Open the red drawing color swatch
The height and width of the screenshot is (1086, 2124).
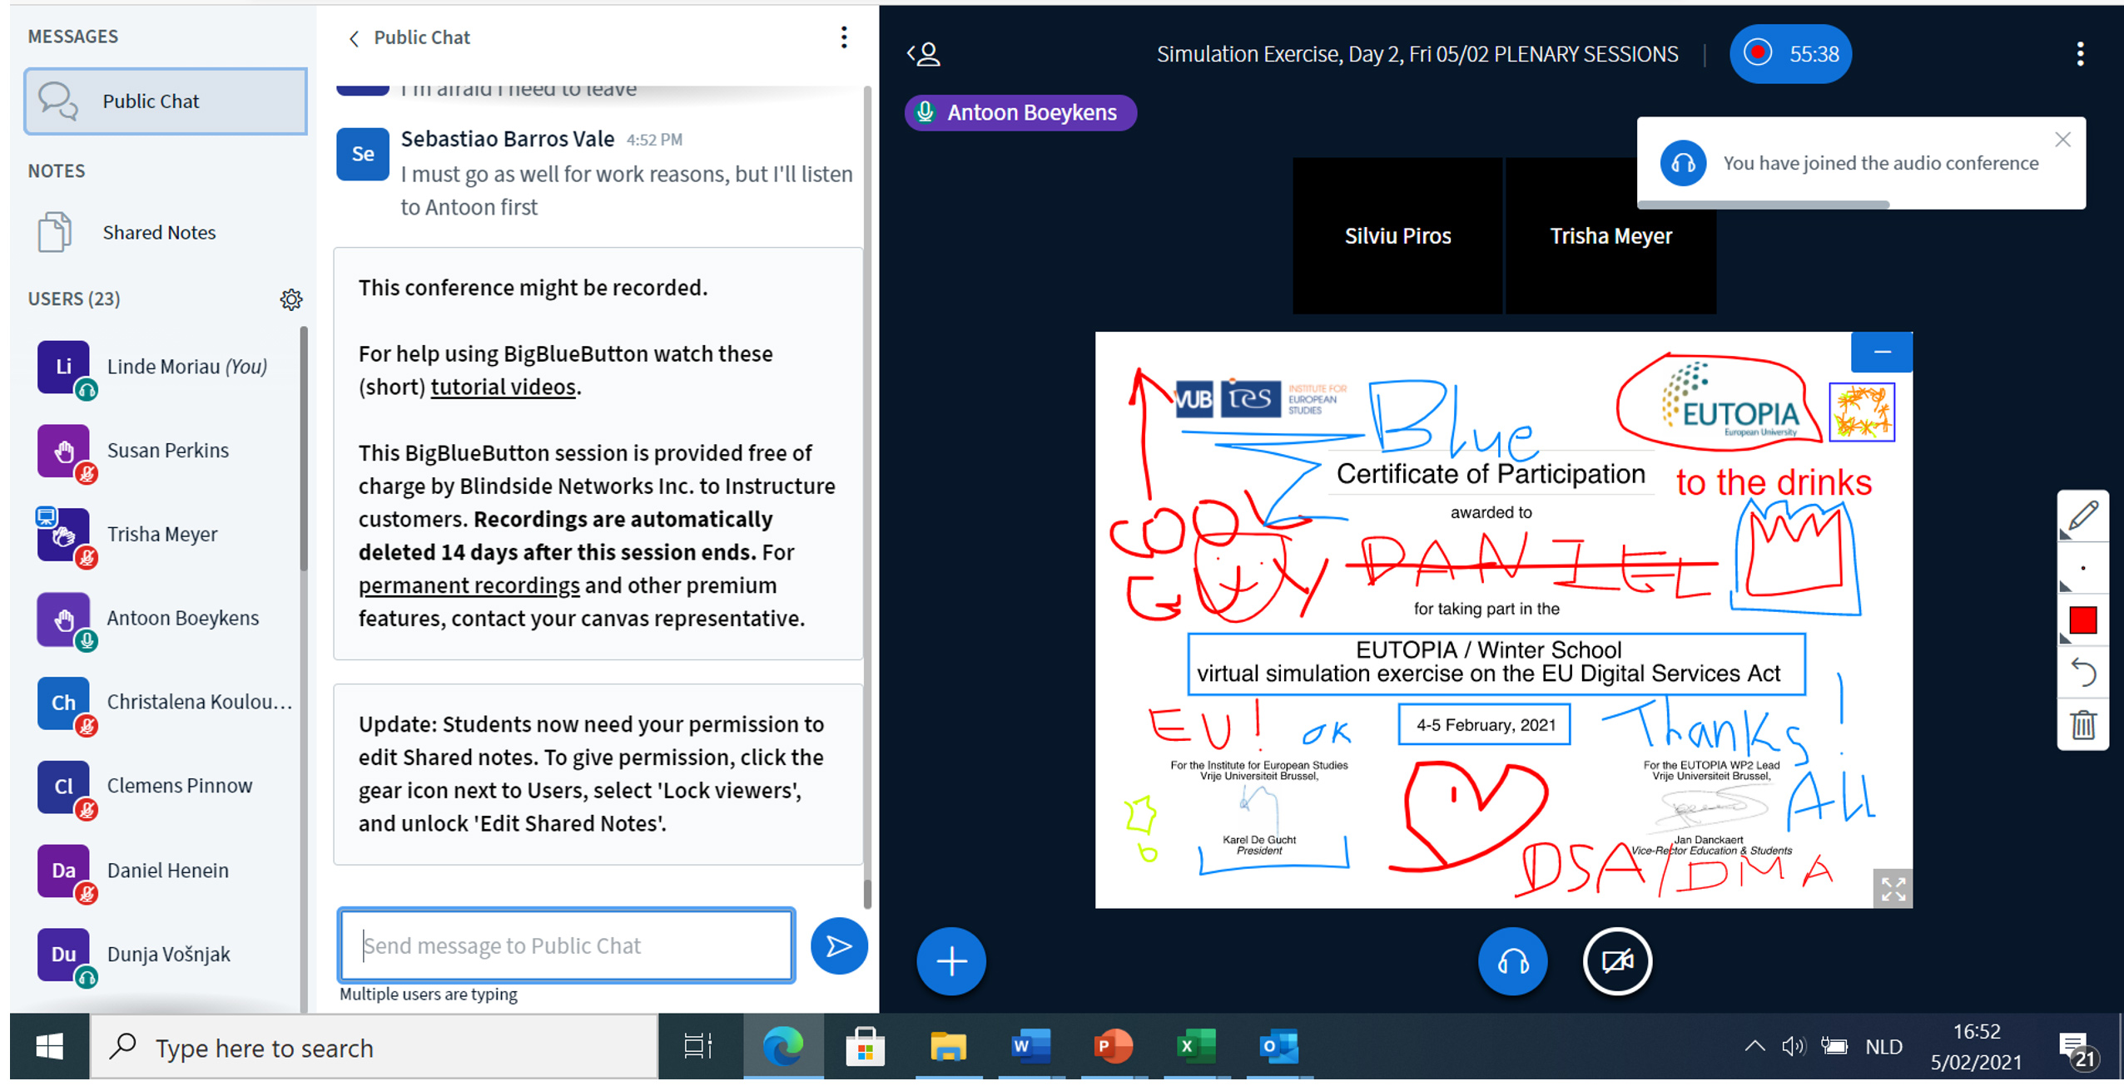2082,620
